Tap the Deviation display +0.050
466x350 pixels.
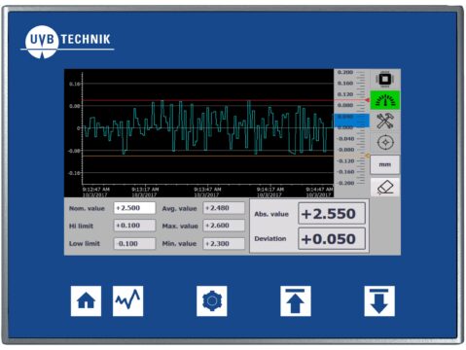tap(332, 238)
